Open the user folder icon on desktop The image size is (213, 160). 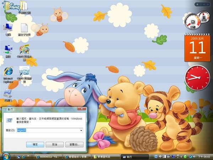7,7
